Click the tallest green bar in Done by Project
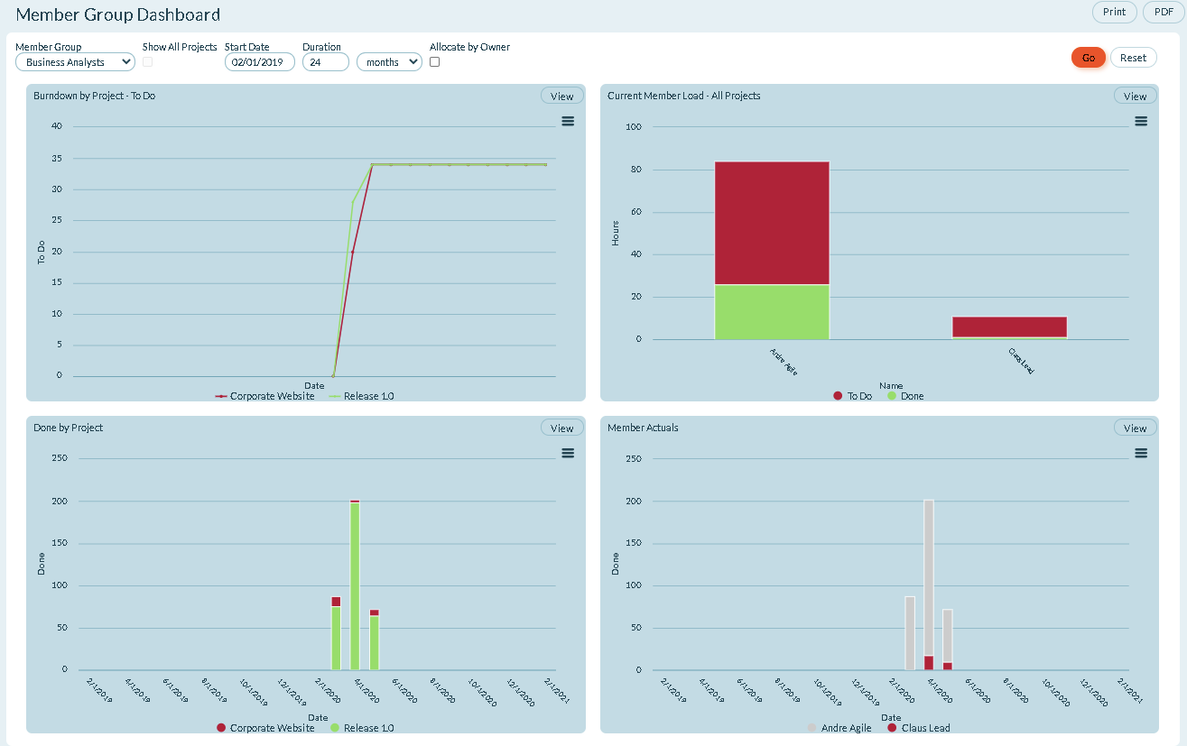The height and width of the screenshot is (746, 1187). point(355,585)
